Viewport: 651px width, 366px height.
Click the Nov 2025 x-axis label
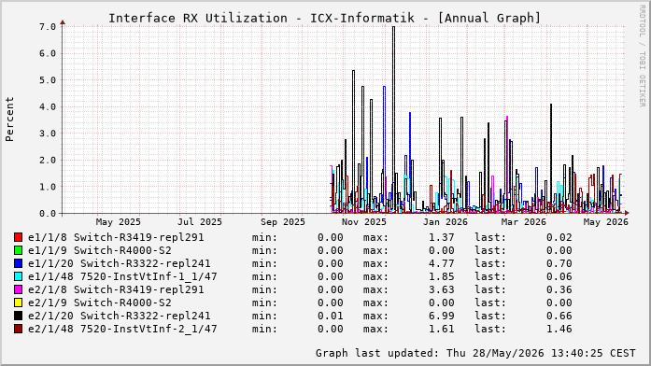[364, 222]
